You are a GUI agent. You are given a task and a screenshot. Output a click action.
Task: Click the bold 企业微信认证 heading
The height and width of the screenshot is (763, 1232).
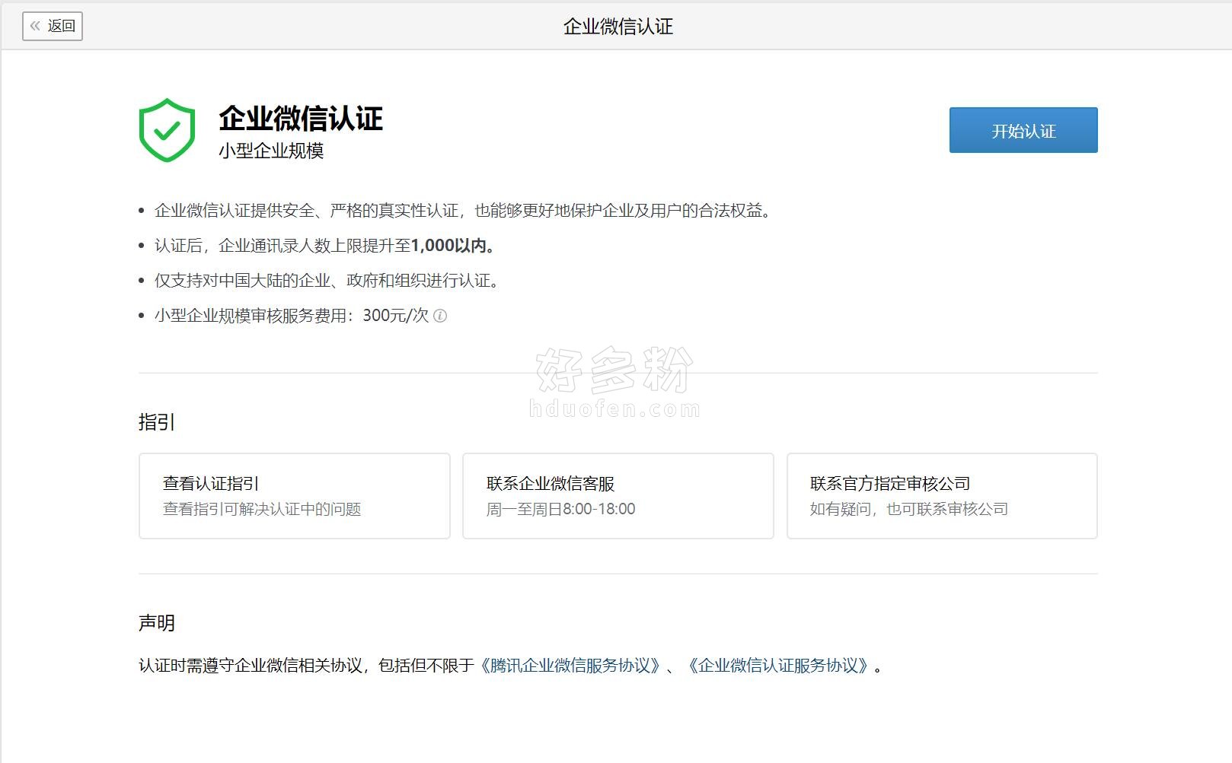pos(301,119)
